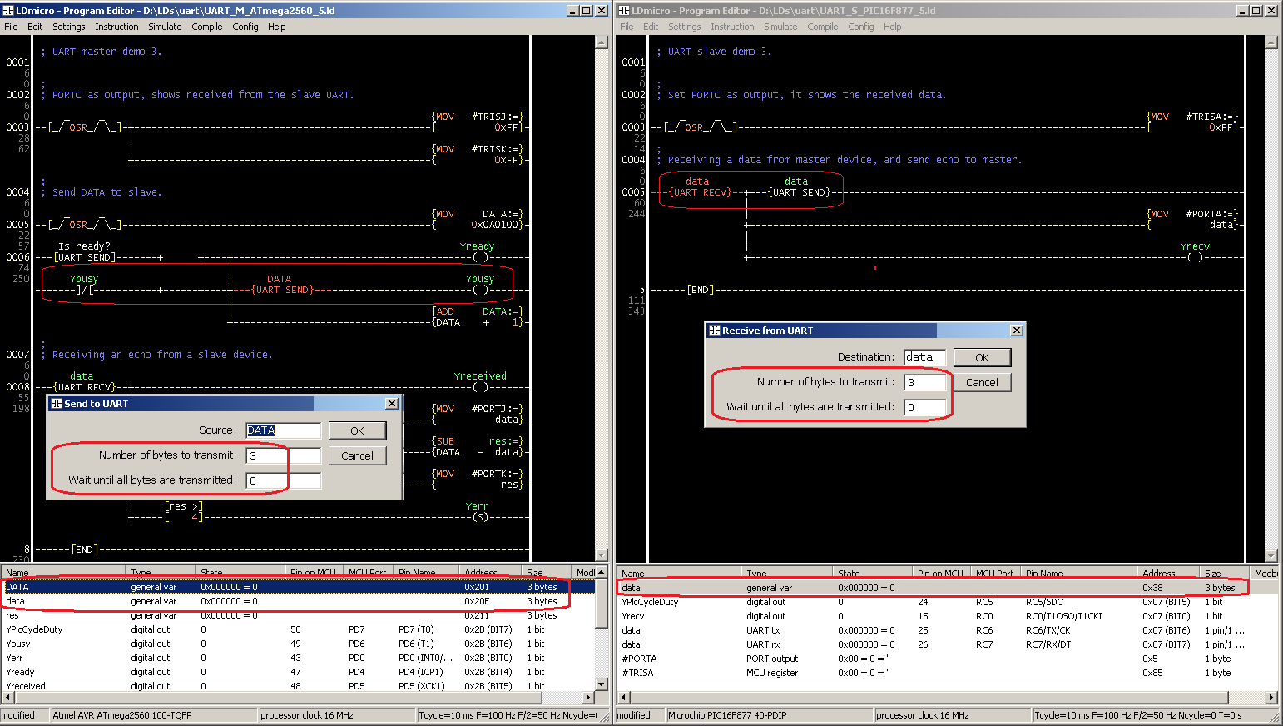Click the LDmicro icon in the PIC16F877 title bar
The image size is (1283, 726).
pyautogui.click(x=624, y=10)
